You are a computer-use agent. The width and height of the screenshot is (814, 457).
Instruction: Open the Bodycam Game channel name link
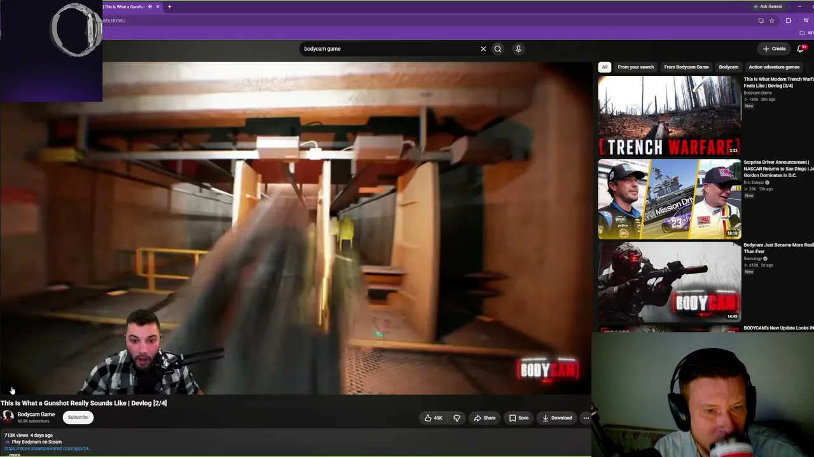pos(36,414)
